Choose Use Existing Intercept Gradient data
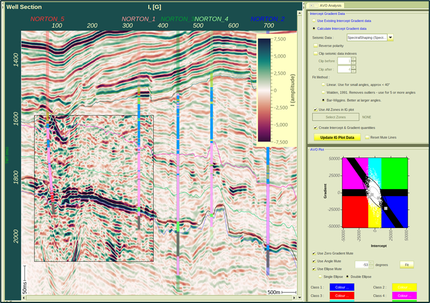The image size is (430, 303). pos(314,20)
